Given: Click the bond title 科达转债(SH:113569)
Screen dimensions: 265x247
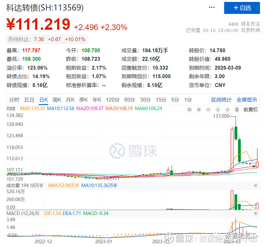Looking at the screenshot, I should pyautogui.click(x=45, y=8).
